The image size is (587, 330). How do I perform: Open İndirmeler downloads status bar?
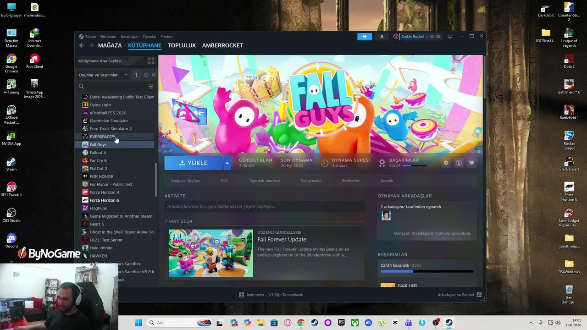coord(271,295)
